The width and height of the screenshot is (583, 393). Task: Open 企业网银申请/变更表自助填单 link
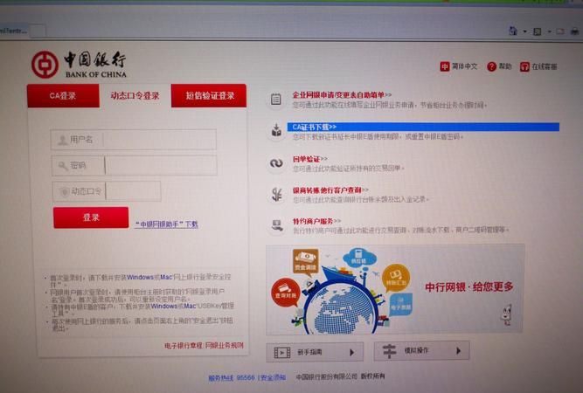[x=342, y=95]
